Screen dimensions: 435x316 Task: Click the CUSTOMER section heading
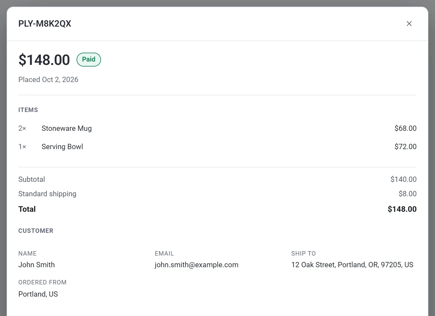36,231
